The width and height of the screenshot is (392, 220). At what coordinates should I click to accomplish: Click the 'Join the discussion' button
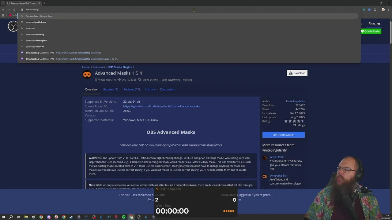point(283,135)
